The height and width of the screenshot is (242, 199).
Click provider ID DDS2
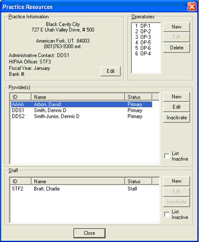(18, 116)
